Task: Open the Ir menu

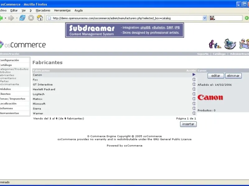Action: [31, 11]
